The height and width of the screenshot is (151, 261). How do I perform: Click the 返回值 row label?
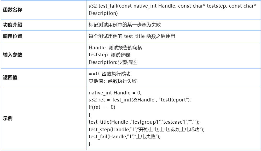click(10, 77)
